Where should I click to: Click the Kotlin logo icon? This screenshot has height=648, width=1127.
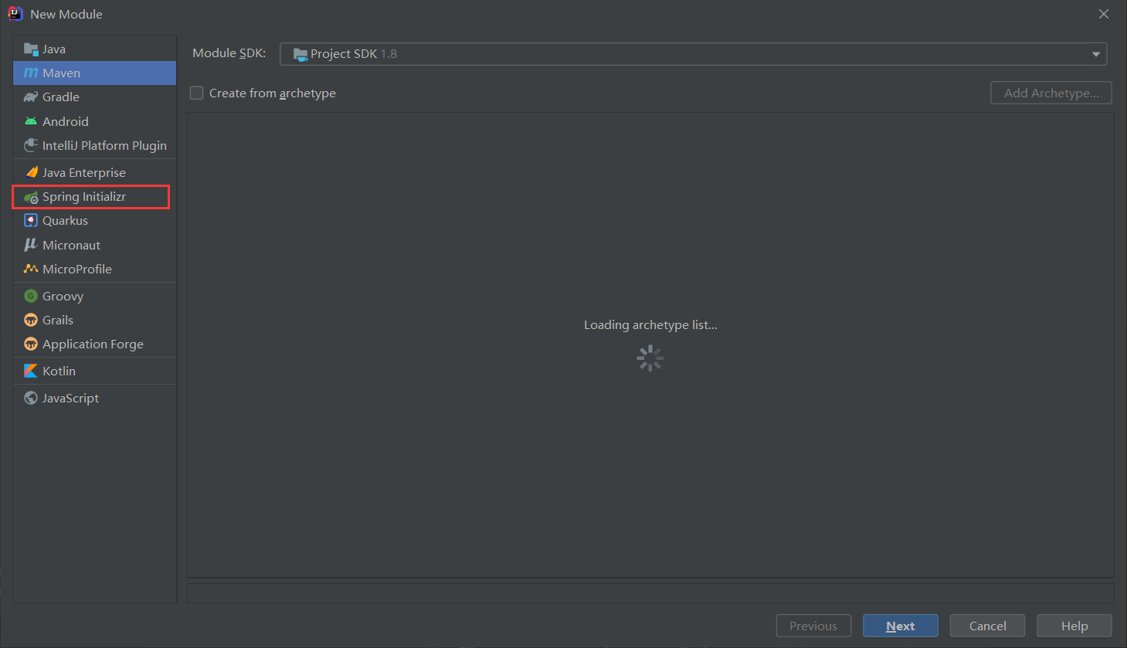(x=31, y=371)
